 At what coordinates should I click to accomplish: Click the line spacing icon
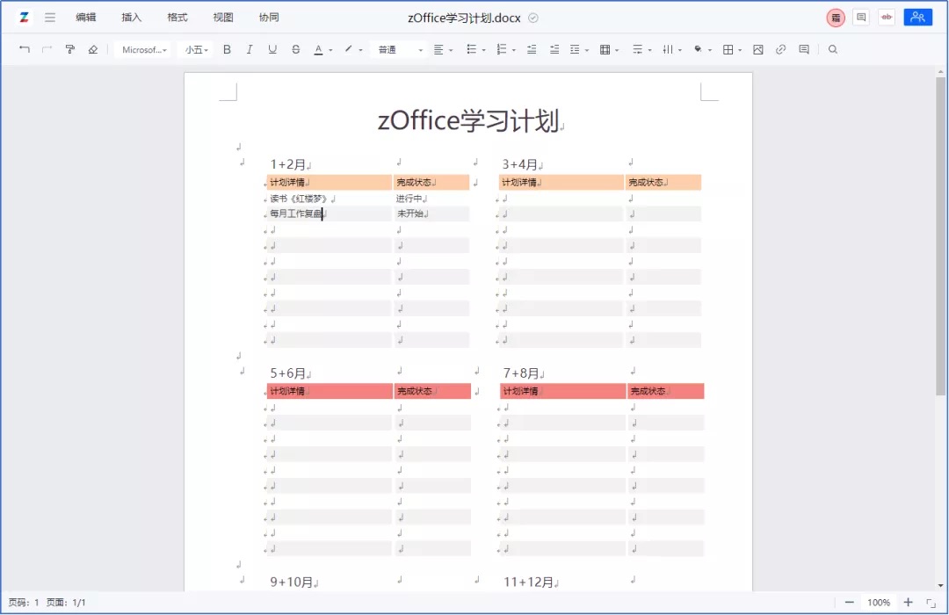pos(575,49)
